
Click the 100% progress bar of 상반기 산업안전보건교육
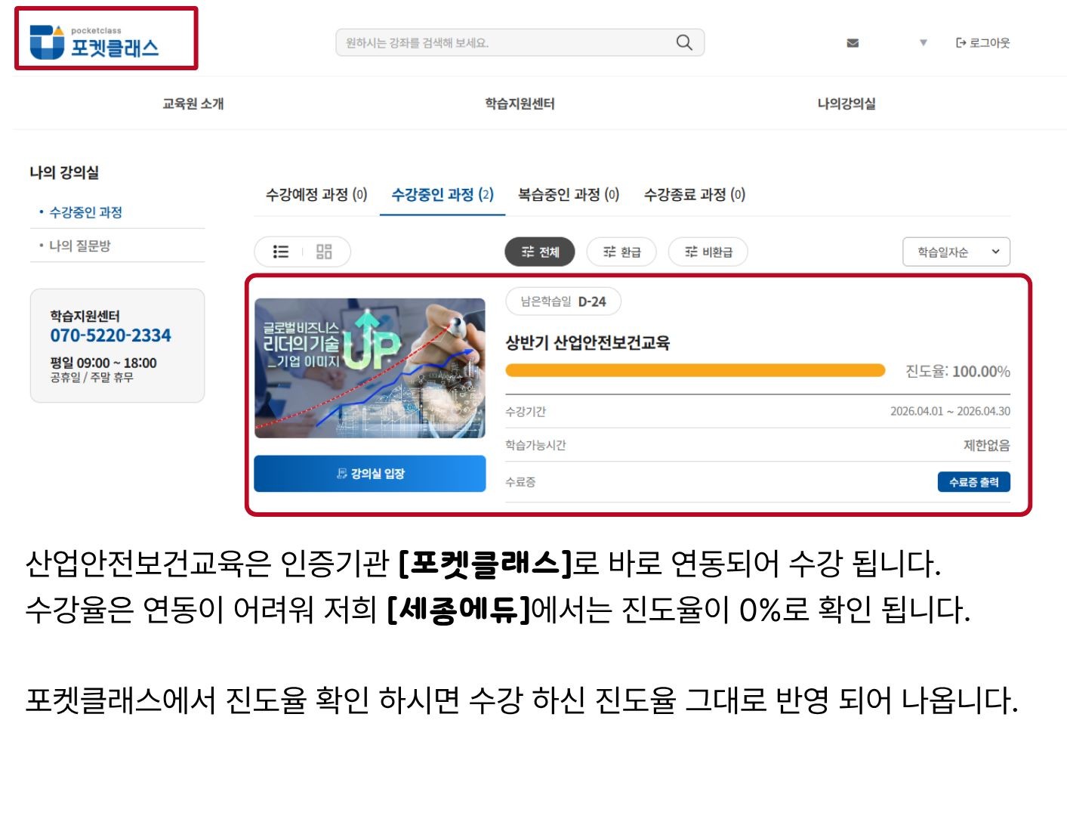(x=695, y=371)
